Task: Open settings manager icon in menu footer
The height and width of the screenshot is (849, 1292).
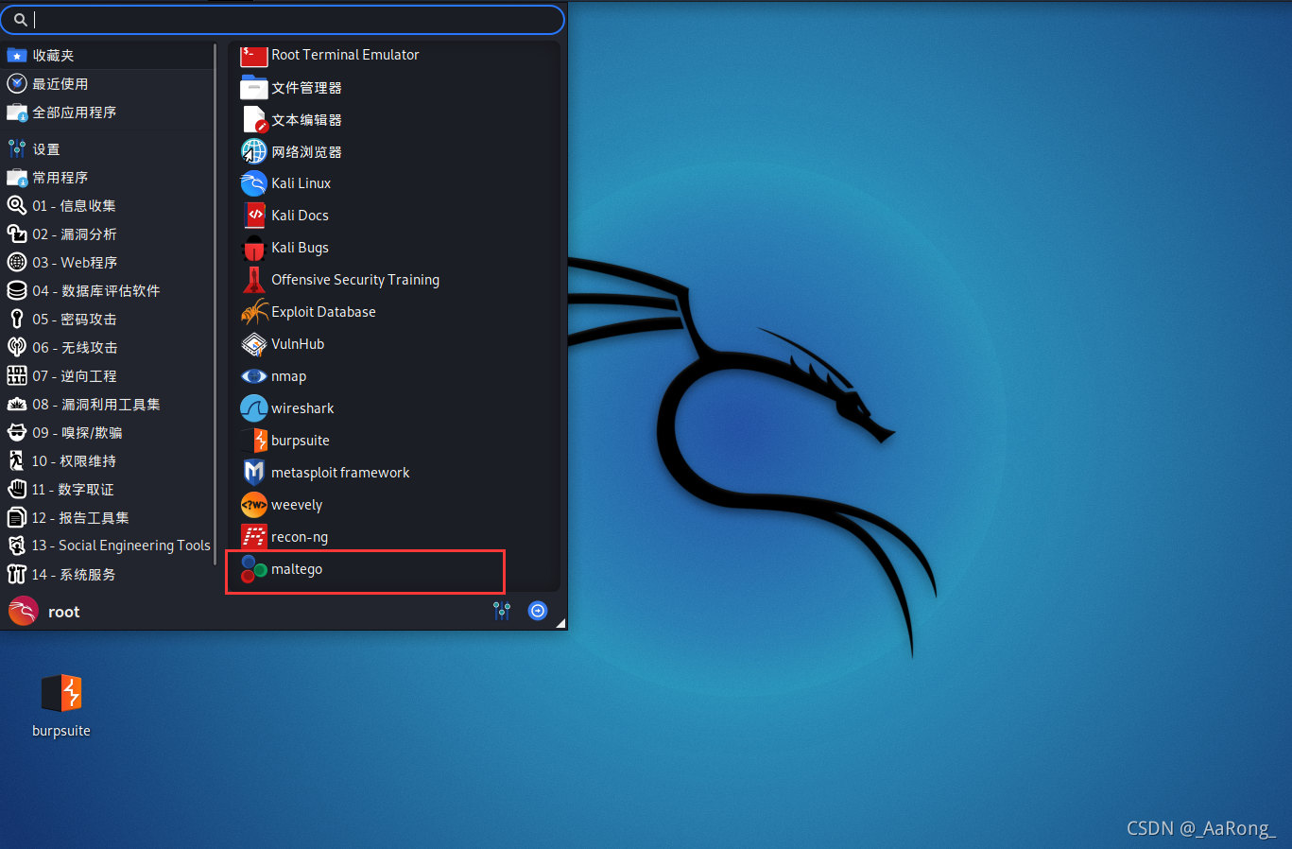Action: 502,611
